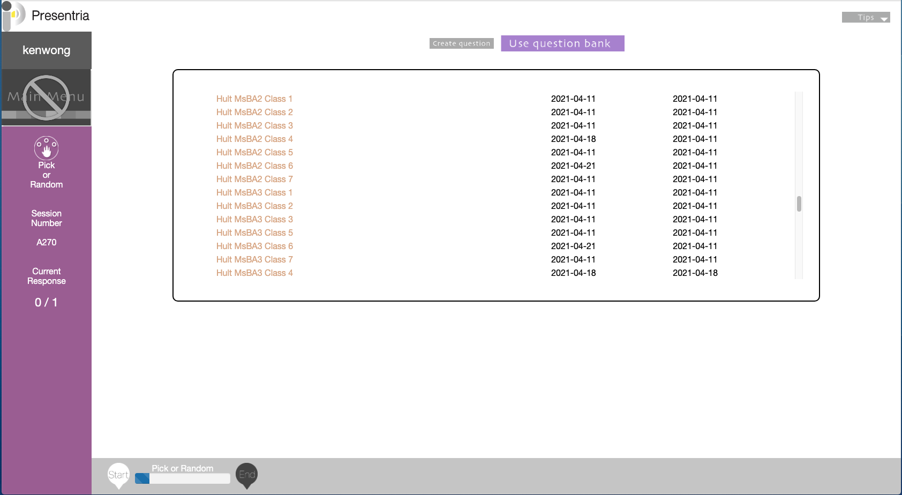Open Hult MsBA3 Class 6 question bank
This screenshot has width=902, height=495.
tap(254, 246)
